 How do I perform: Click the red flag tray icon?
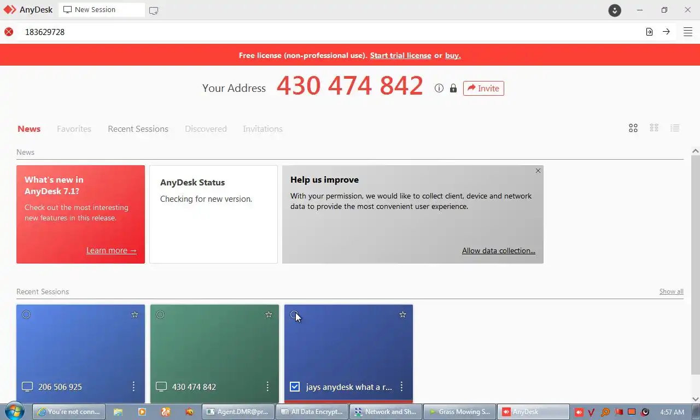point(619,412)
